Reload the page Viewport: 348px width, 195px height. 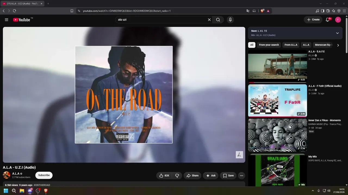(x=14, y=11)
